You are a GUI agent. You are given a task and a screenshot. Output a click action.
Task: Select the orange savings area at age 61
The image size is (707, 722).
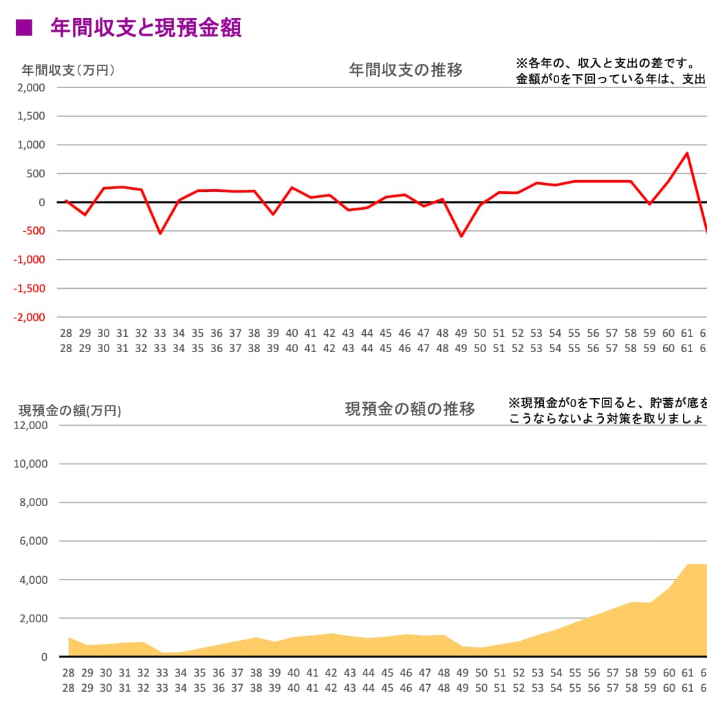(x=688, y=610)
